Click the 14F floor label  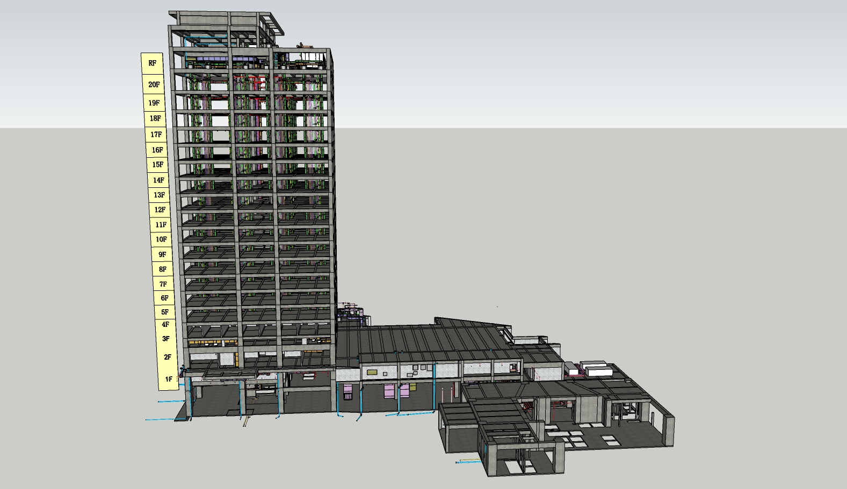(158, 180)
